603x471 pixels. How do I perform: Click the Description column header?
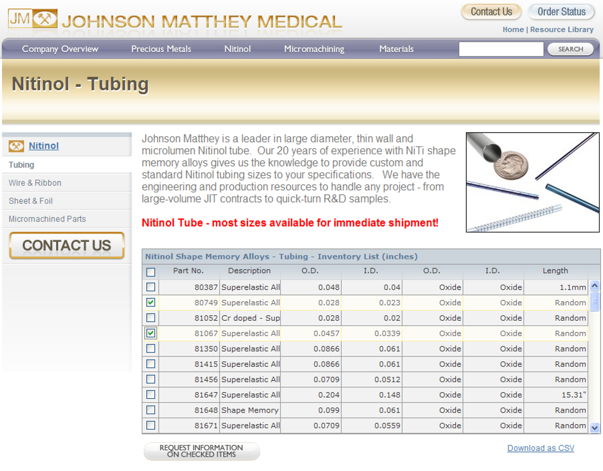point(249,271)
